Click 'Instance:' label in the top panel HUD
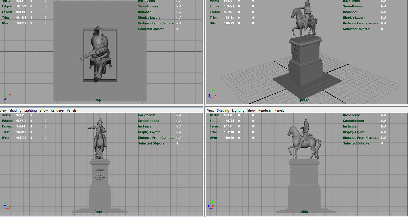 (145, 12)
